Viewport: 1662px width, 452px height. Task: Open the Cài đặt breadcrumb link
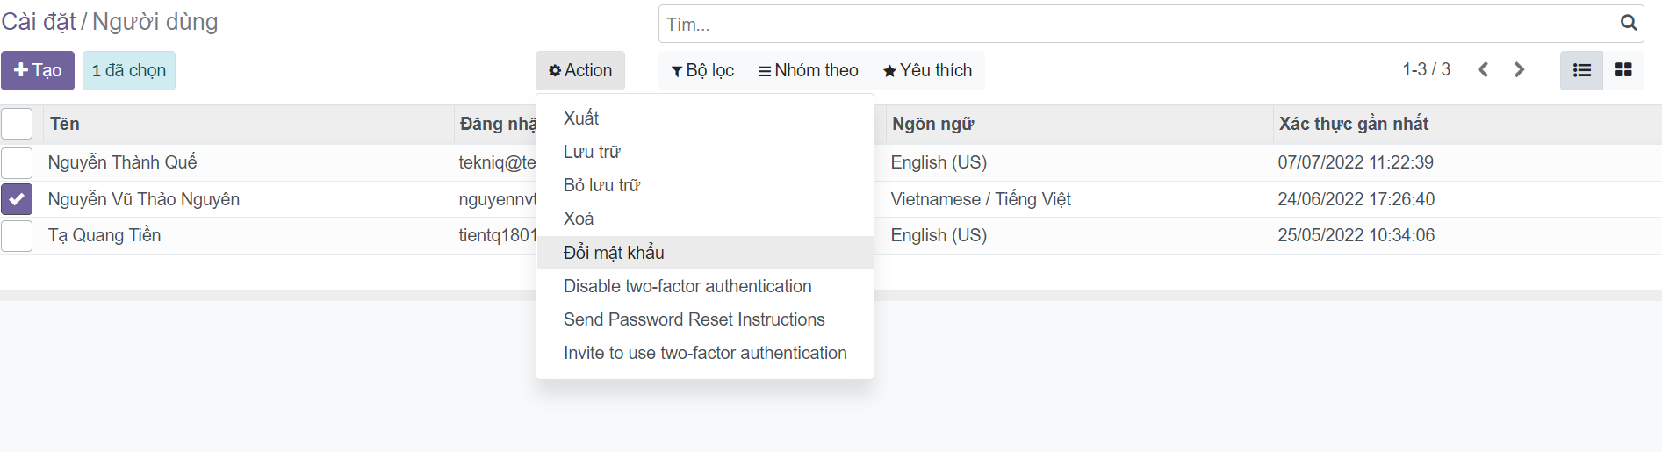click(x=38, y=21)
